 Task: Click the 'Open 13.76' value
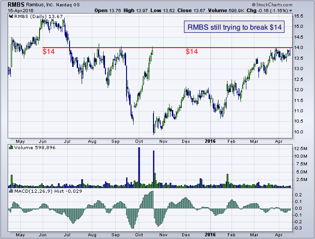pos(108,10)
